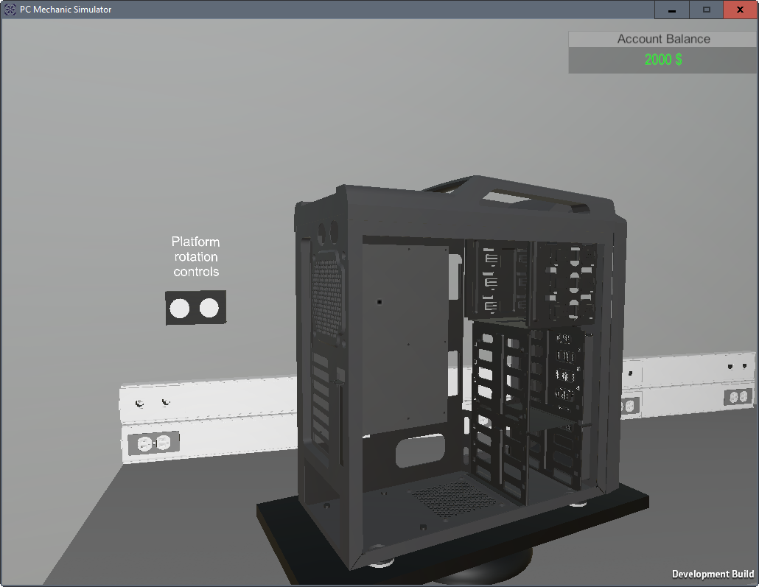Image resolution: width=759 pixels, height=587 pixels.
Task: Click the PC Mechanic Simulator title bar icon
Action: [10, 10]
